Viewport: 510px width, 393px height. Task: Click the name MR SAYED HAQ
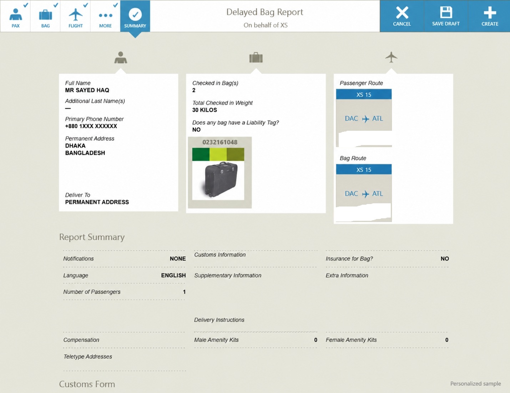click(87, 90)
